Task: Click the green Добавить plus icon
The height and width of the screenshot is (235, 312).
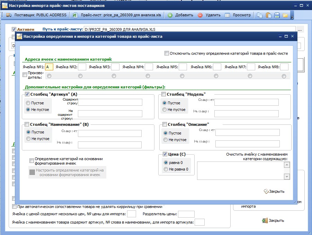Action: coord(170,15)
